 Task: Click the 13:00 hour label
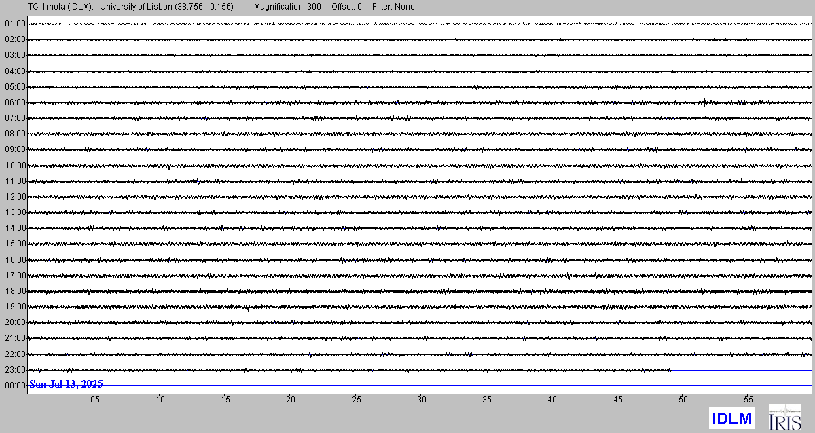(x=15, y=212)
